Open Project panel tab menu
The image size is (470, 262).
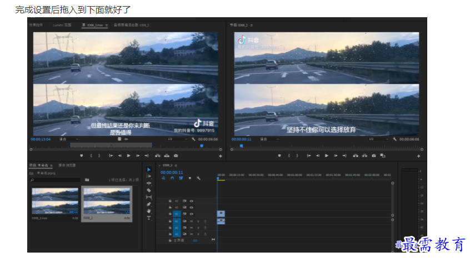51,165
